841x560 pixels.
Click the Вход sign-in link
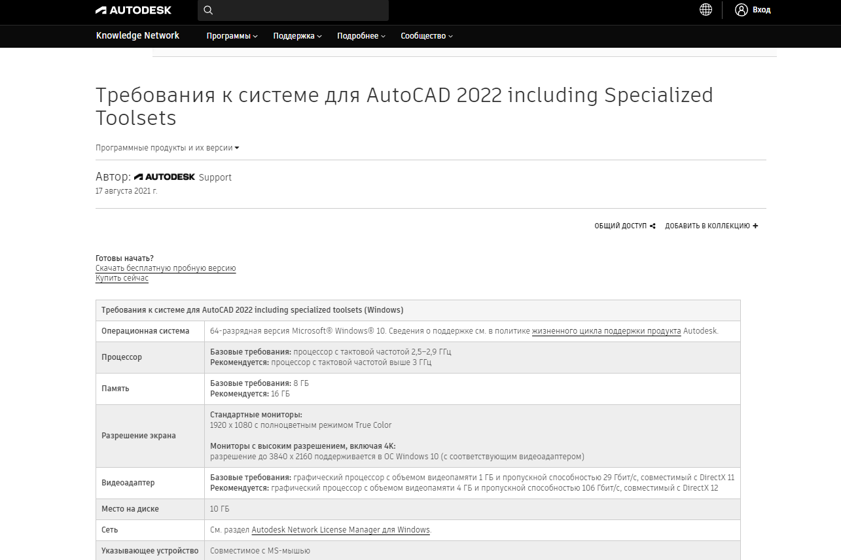(x=762, y=10)
